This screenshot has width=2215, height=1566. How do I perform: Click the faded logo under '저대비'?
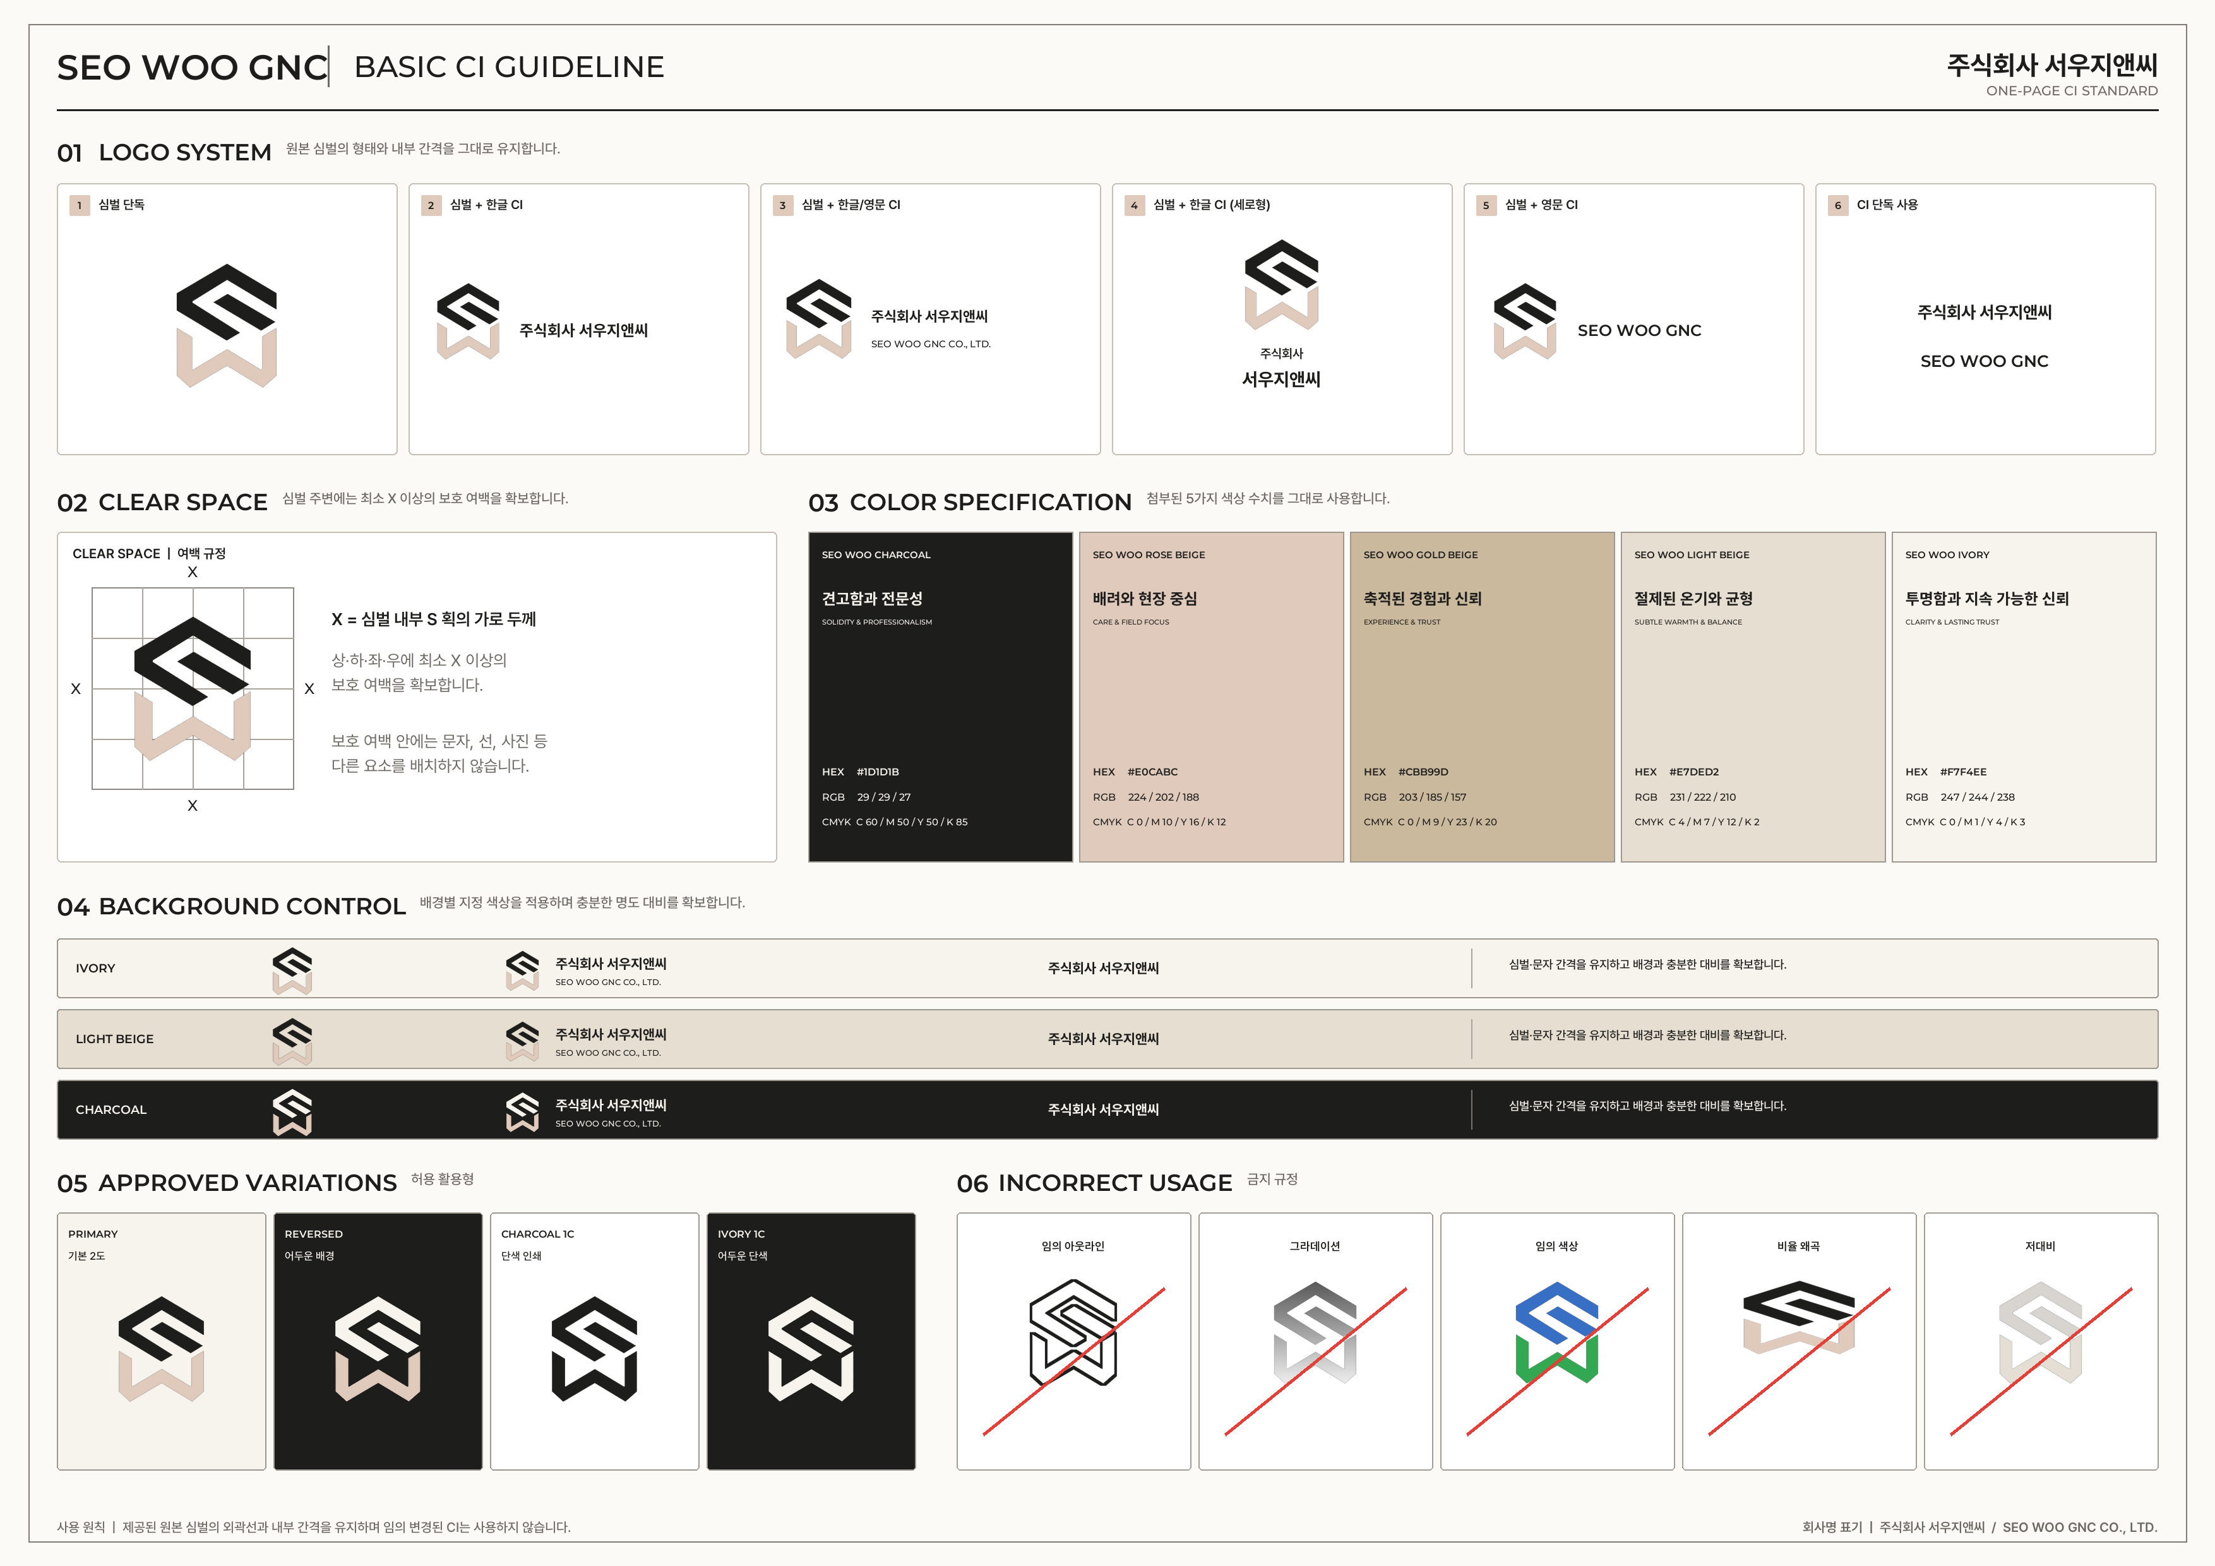coord(2040,1332)
